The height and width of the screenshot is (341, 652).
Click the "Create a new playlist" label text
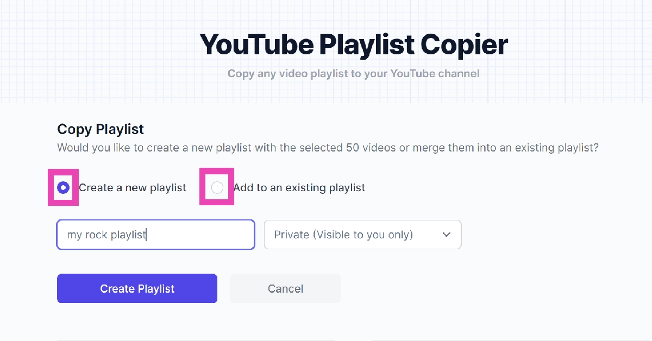[133, 188]
